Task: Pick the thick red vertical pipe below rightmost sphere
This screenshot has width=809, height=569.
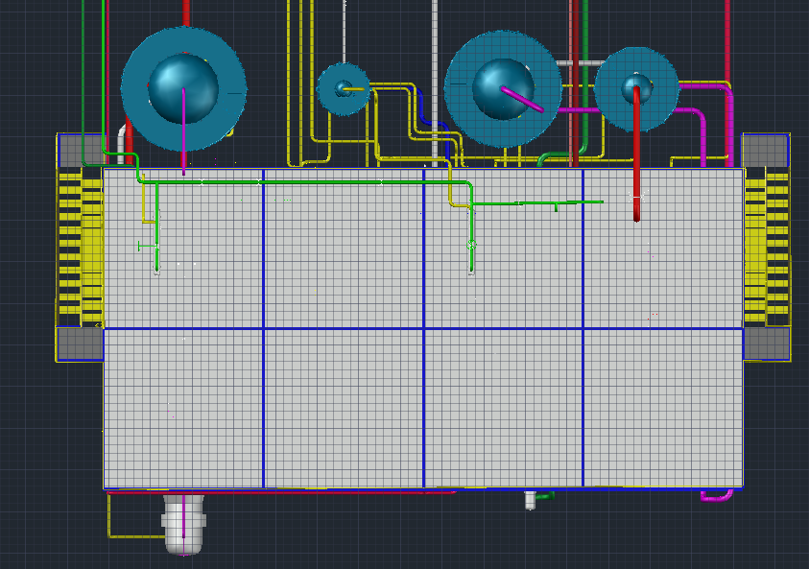Action: (x=636, y=154)
